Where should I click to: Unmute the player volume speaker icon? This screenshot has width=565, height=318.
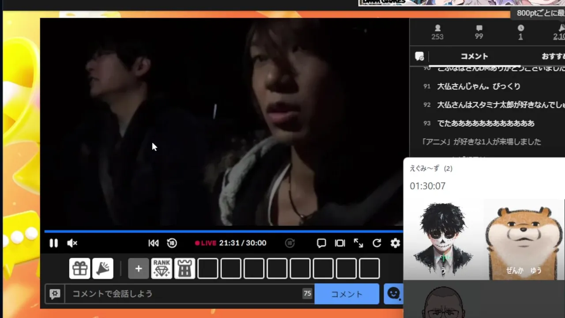72,243
